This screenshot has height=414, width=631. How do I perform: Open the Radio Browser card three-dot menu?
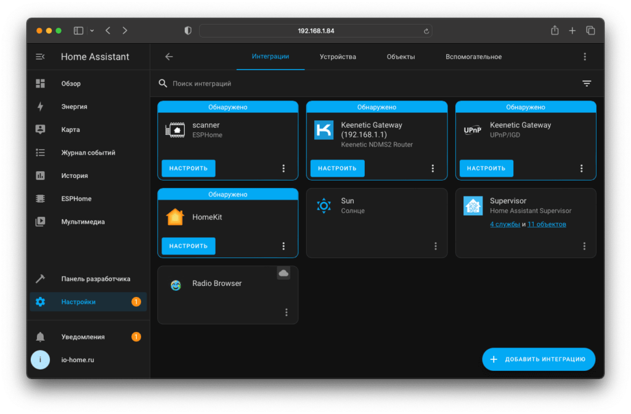[287, 312]
